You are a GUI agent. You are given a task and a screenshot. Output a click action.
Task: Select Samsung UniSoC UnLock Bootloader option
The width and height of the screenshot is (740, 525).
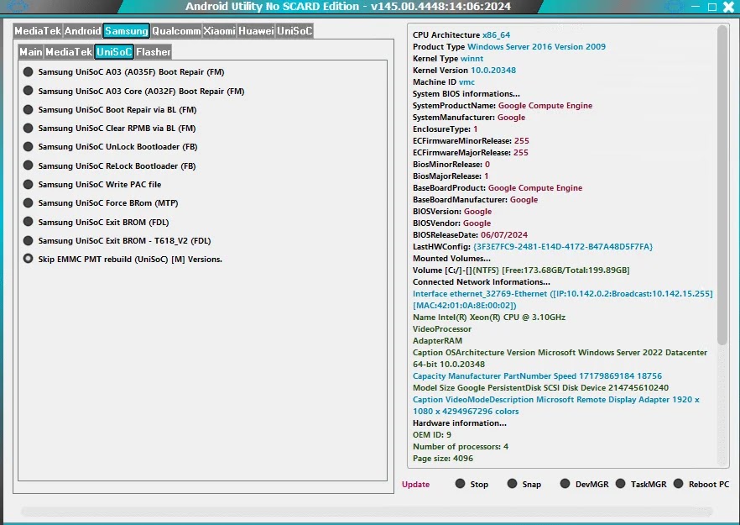point(110,146)
